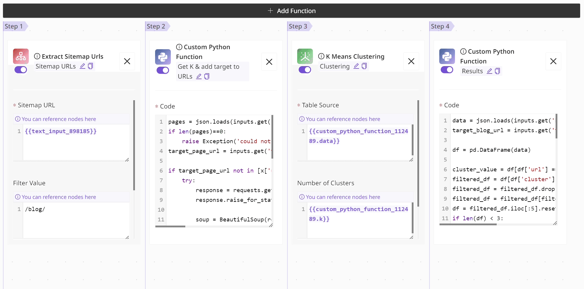Click the Step 1 panel vertical scrollbar
584x289 pixels.
point(134,145)
